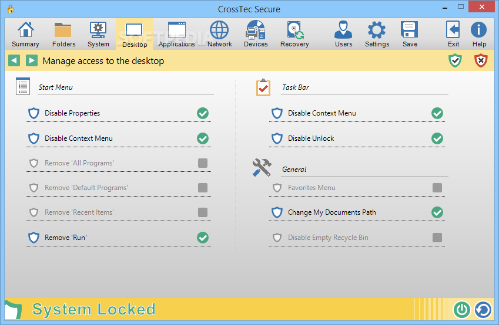This screenshot has height=325, width=499.
Task: Click the Start Menu section icon
Action: tap(22, 86)
